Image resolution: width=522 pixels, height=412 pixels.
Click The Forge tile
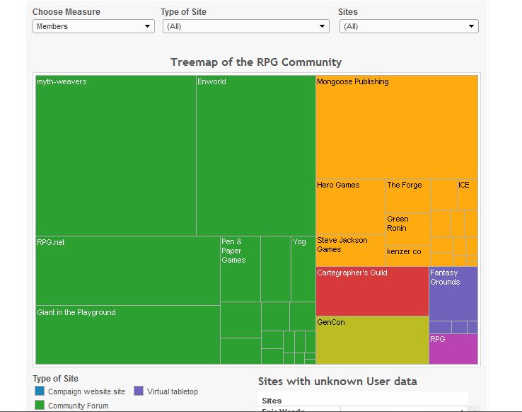(x=408, y=196)
